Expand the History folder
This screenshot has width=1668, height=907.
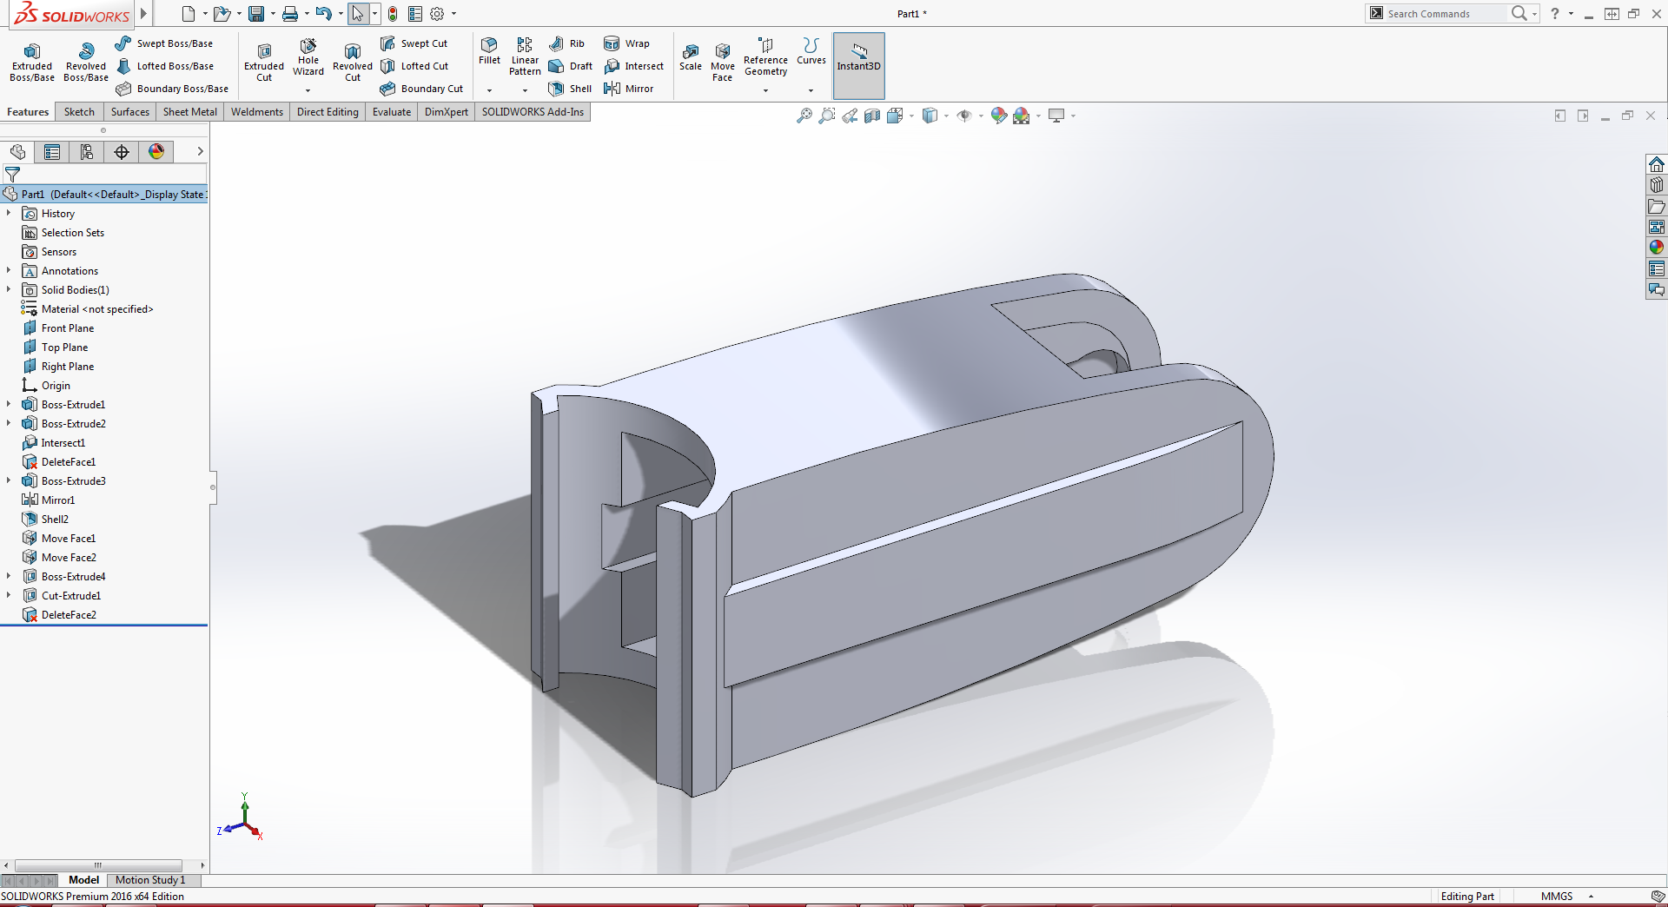[x=9, y=213]
